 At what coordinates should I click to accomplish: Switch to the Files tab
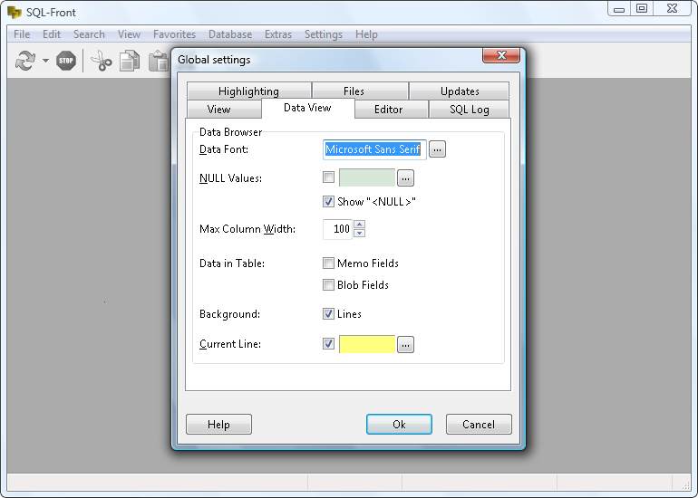pos(360,91)
